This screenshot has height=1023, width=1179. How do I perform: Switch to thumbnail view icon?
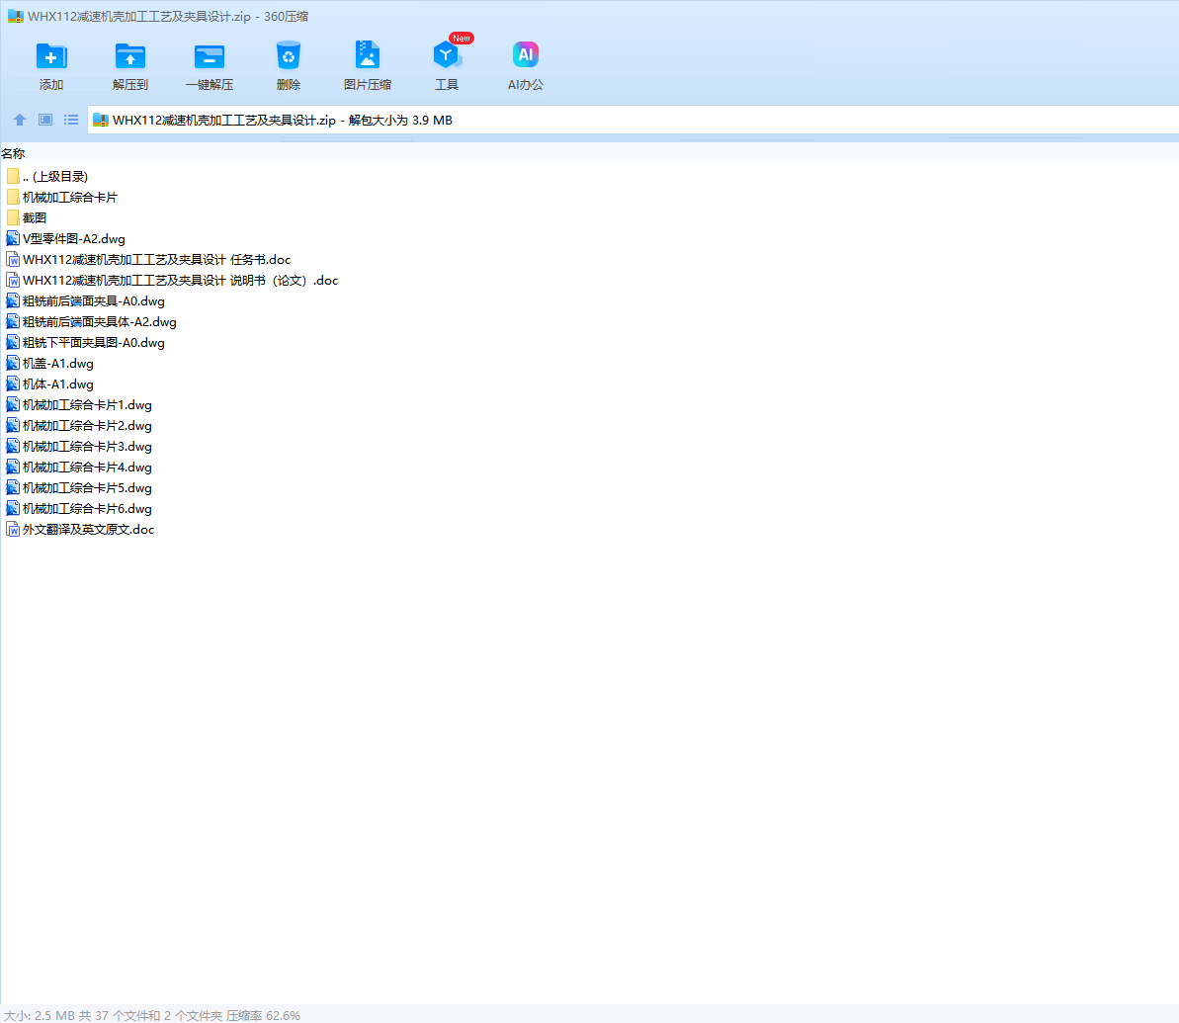[x=45, y=120]
